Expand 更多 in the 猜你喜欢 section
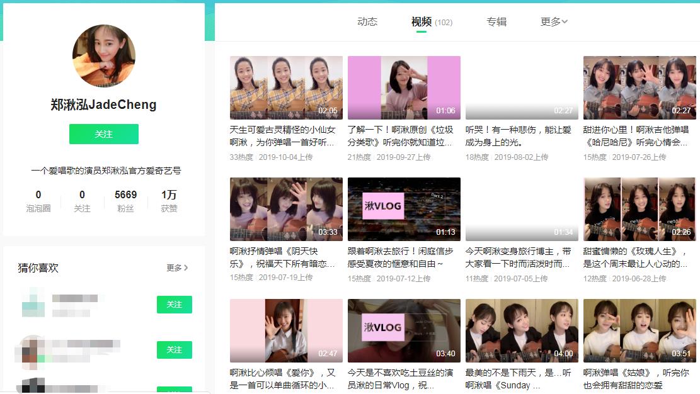This screenshot has width=700, height=394. tap(177, 267)
